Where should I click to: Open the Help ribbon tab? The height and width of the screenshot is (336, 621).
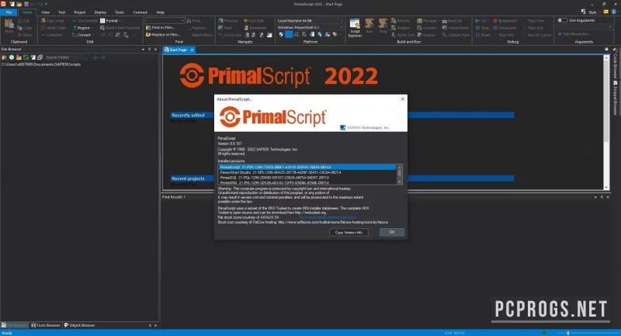coord(161,12)
